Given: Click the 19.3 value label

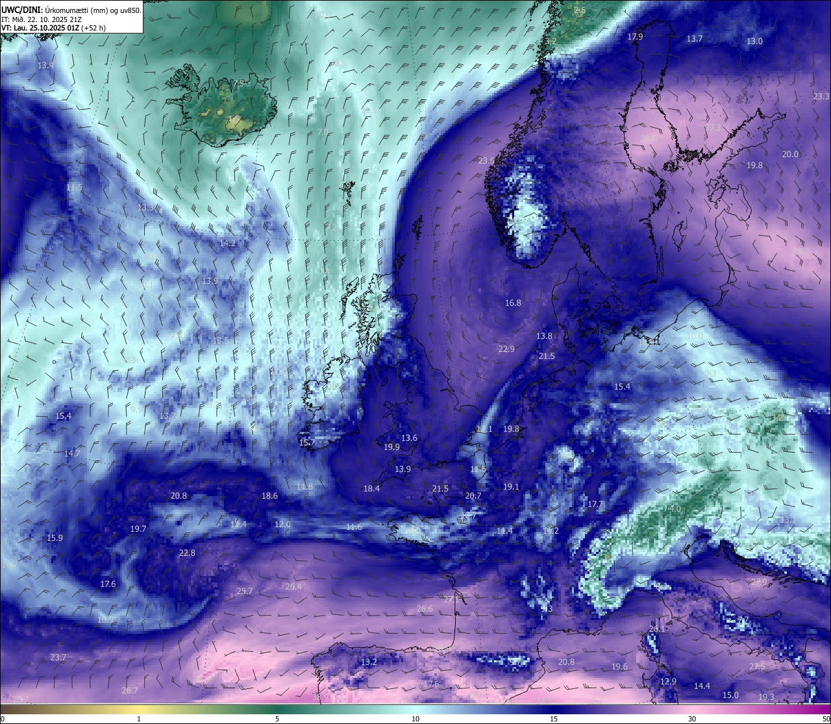Looking at the screenshot, I should 766,697.
